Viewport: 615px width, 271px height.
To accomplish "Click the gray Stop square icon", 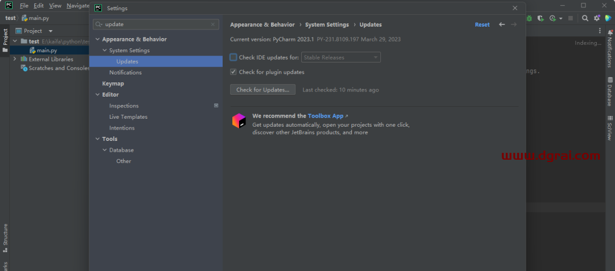I will (x=571, y=18).
